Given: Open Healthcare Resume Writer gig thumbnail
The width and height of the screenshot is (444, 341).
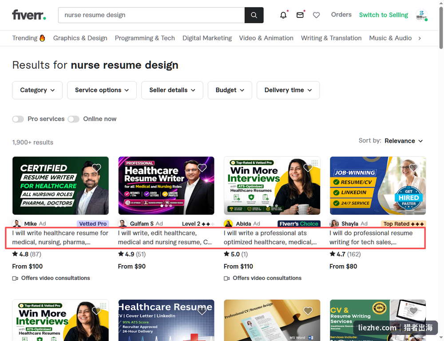Looking at the screenshot, I should [166, 185].
